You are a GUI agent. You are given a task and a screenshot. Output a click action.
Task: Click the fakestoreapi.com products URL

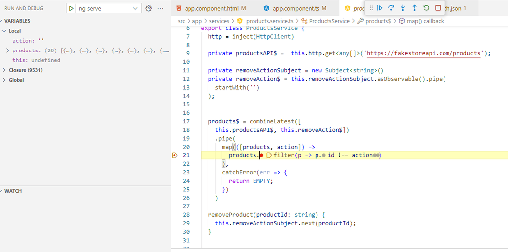point(423,53)
